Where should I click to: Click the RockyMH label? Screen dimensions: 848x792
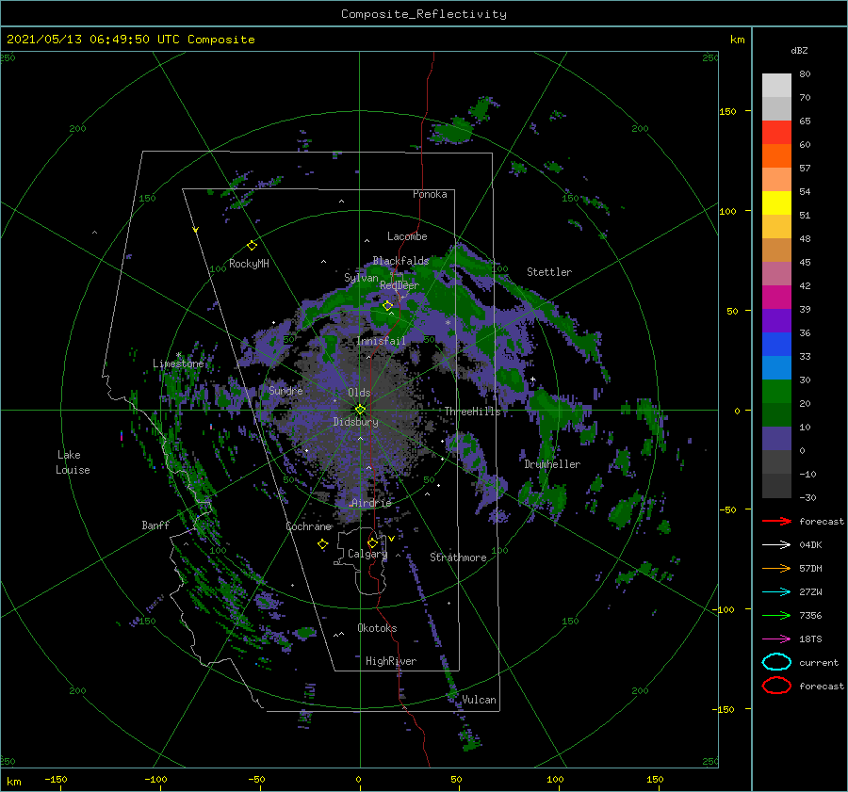click(249, 264)
